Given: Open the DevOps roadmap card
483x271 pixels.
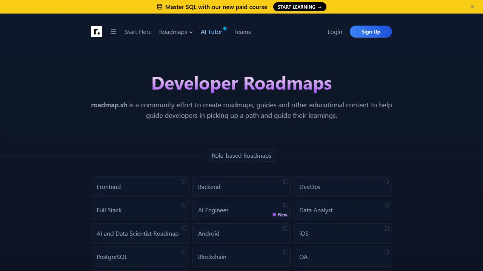Looking at the screenshot, I should point(343,187).
